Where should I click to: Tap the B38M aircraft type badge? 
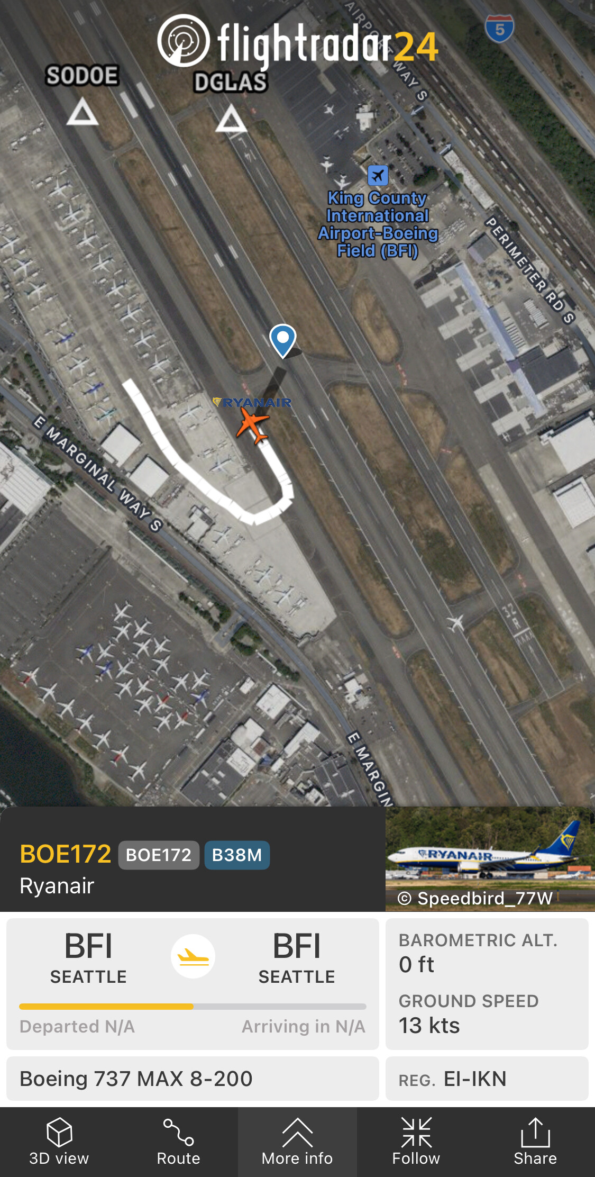237,855
